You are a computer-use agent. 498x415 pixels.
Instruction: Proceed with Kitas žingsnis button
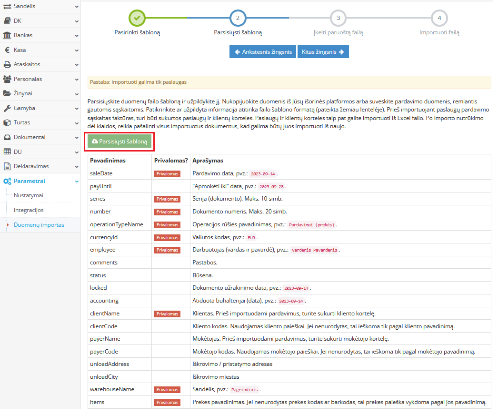tap(323, 52)
